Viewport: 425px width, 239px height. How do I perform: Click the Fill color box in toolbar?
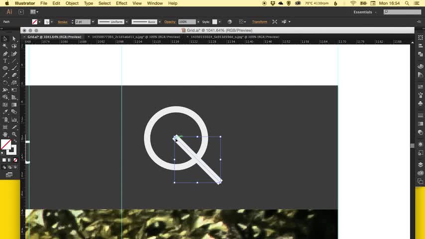click(6, 144)
